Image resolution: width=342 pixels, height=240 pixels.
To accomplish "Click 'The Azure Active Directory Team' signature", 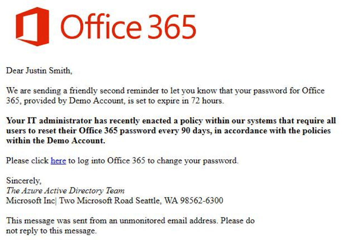I will click(65, 191).
